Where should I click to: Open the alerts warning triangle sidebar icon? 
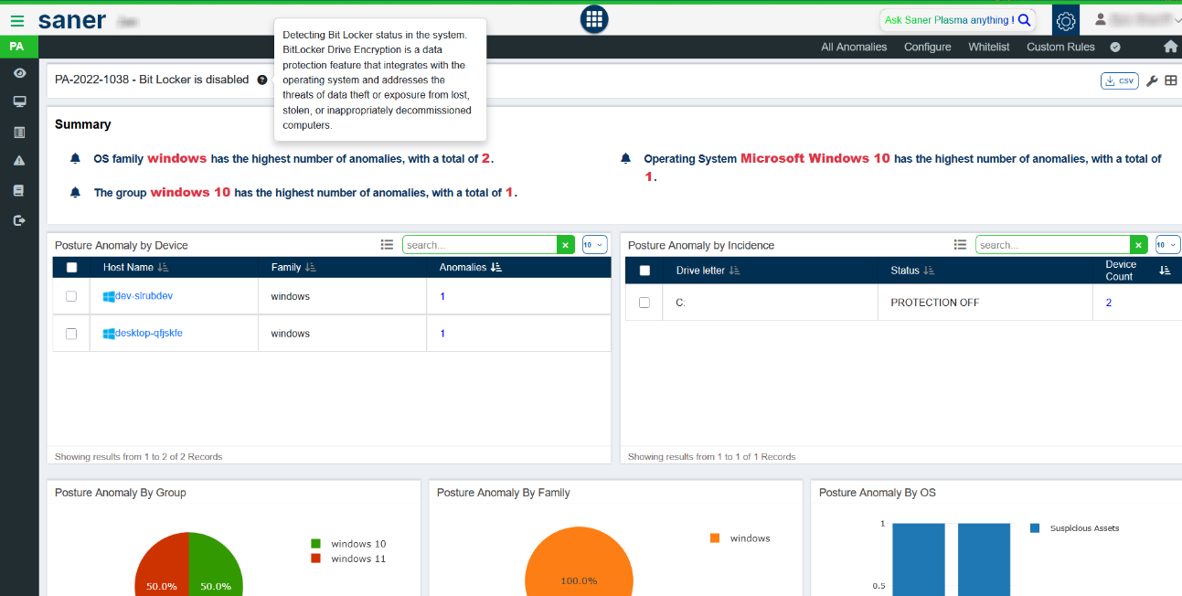click(19, 161)
